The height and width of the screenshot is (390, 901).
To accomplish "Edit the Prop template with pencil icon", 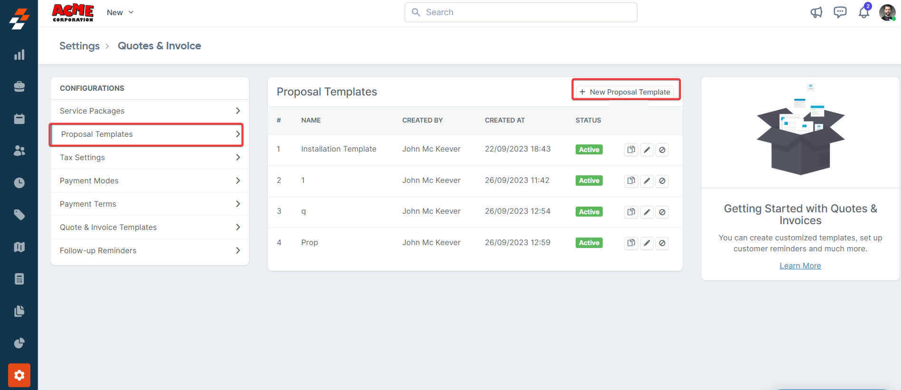I will point(646,243).
